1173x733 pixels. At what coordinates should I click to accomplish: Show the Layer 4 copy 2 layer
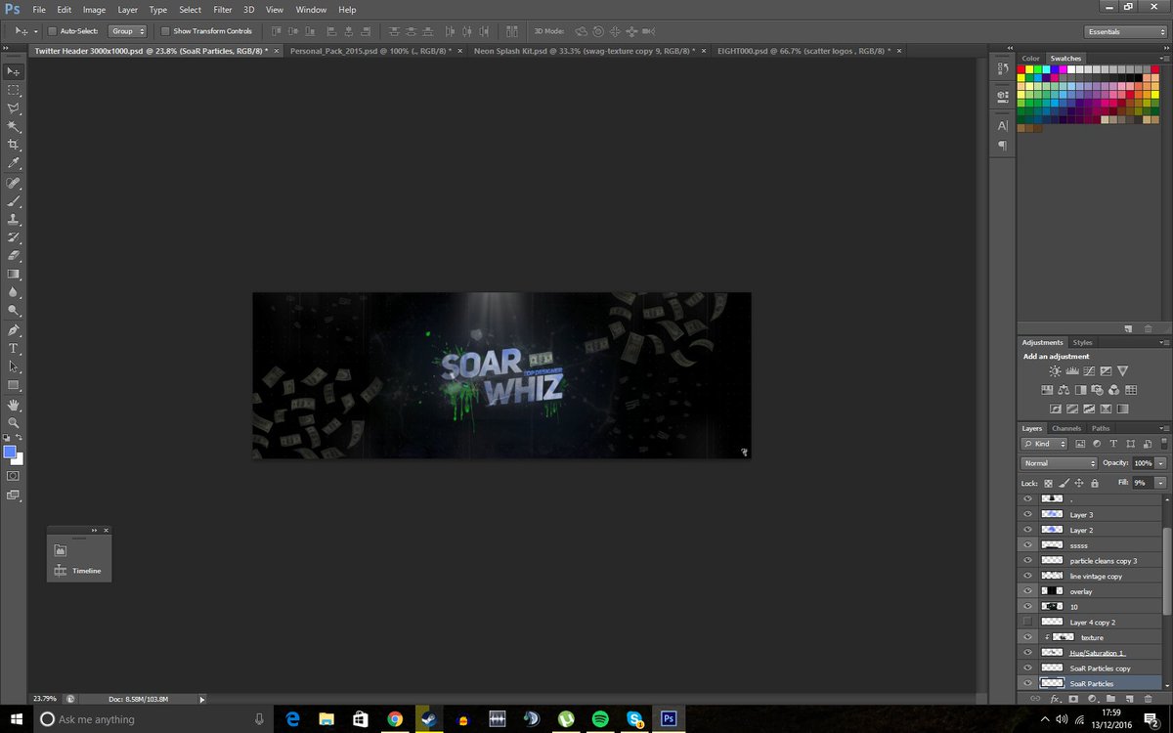(1027, 622)
